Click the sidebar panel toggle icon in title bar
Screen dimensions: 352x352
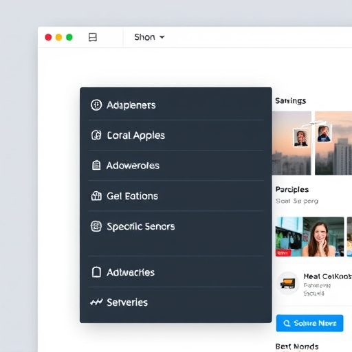point(93,37)
